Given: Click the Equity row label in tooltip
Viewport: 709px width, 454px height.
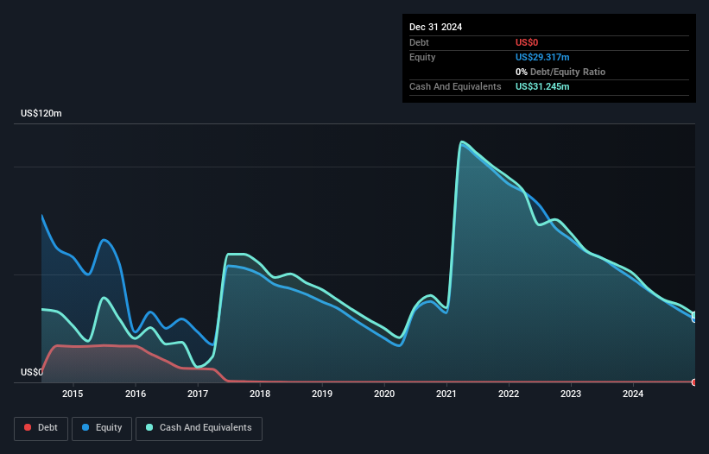Looking at the screenshot, I should [422, 57].
